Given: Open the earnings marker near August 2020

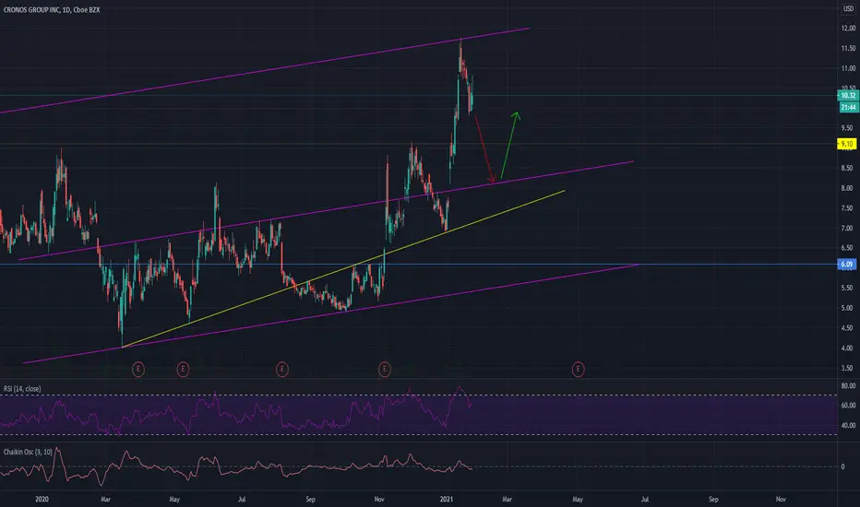Looking at the screenshot, I should [282, 370].
